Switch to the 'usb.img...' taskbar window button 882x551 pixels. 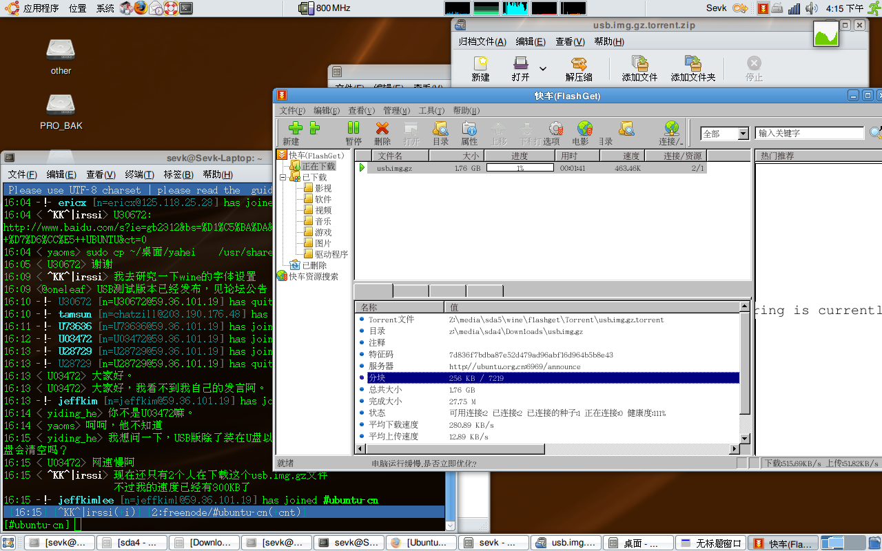(567, 543)
